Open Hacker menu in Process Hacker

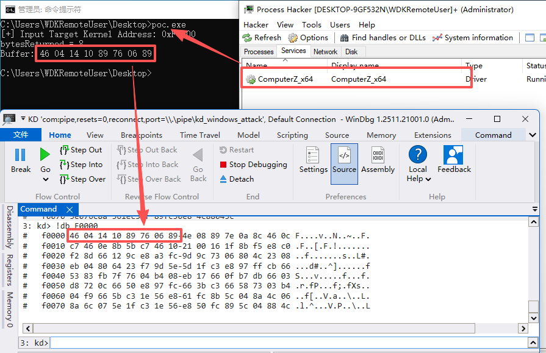point(256,25)
